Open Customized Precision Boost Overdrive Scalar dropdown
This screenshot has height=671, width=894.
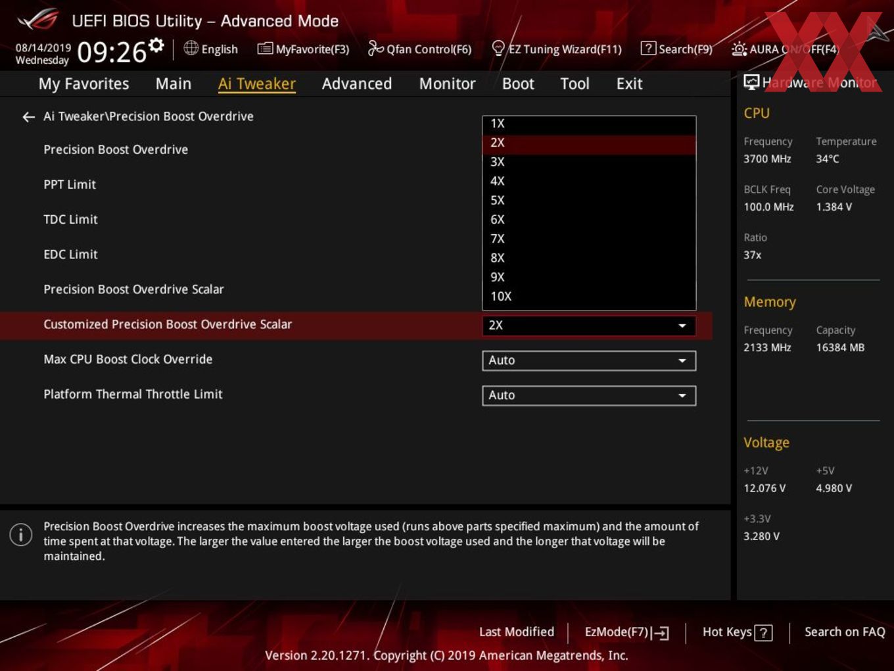[x=589, y=326]
